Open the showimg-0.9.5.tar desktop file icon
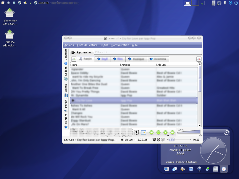Viewport: 239px width, 179px height. (10, 16)
